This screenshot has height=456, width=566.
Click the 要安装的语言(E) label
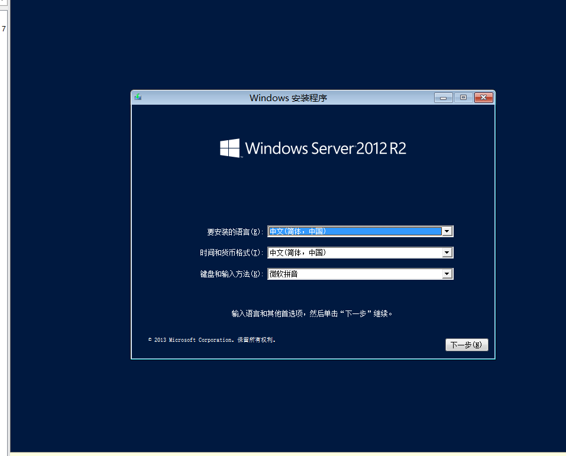[x=235, y=232]
